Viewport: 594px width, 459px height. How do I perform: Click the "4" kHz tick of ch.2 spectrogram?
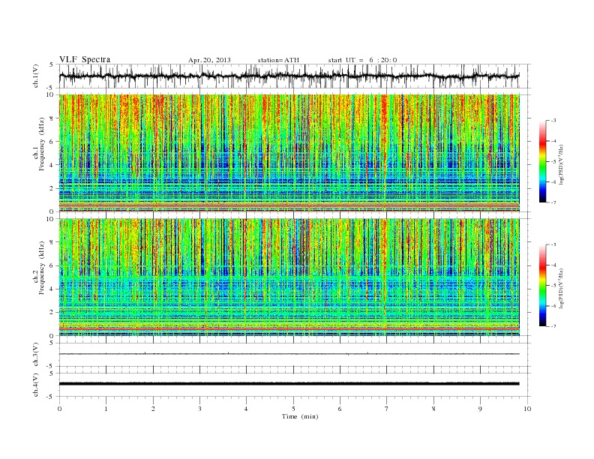[x=52, y=289]
